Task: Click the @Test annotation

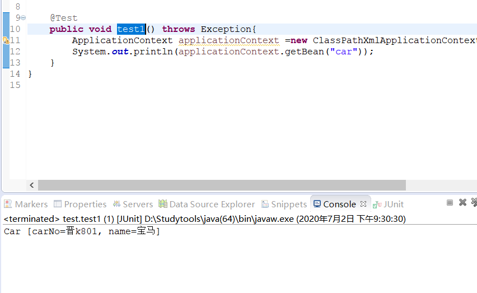Action: coord(63,18)
